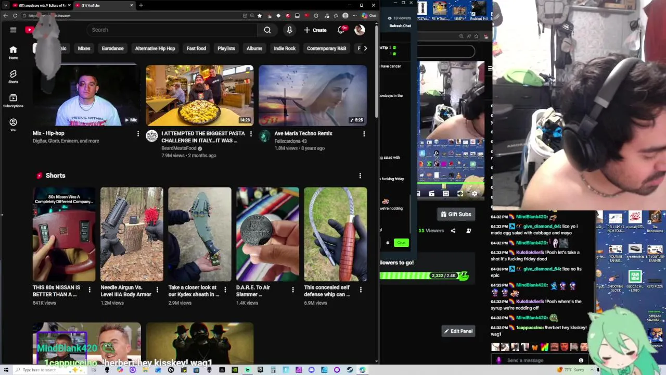The height and width of the screenshot is (375, 666).
Task: Open a new browser tab
Action: pyautogui.click(x=141, y=5)
